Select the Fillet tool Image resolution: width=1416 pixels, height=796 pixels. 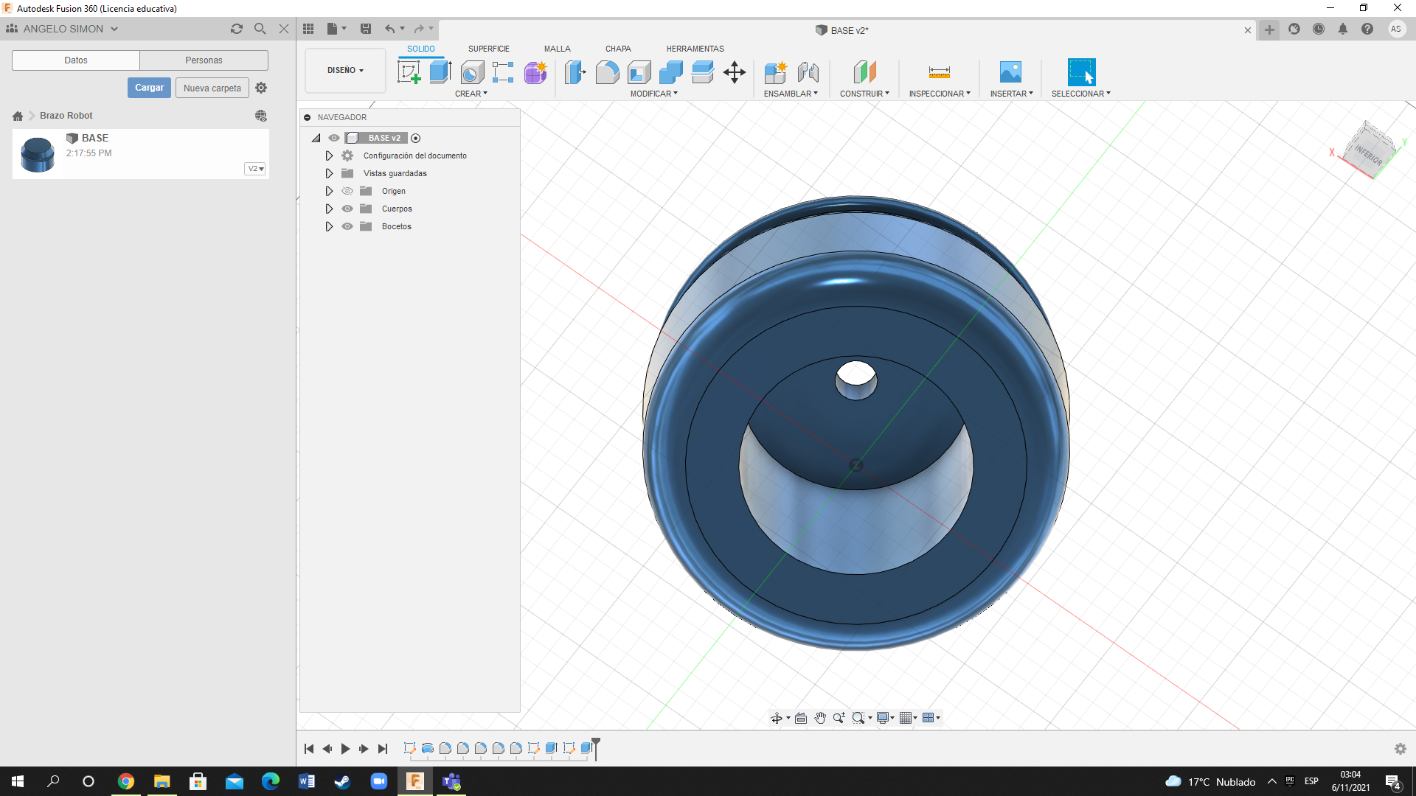(x=607, y=72)
